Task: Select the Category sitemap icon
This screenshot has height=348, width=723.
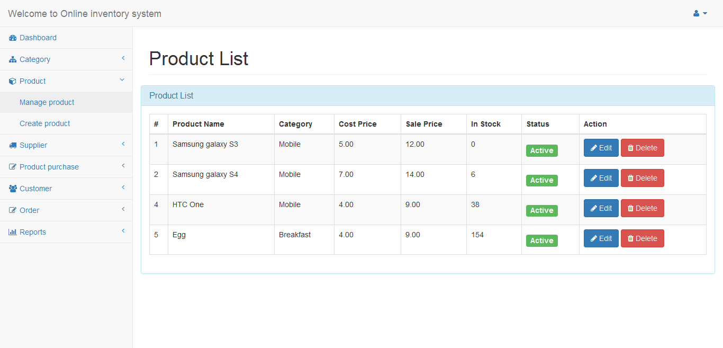Action: (x=12, y=59)
